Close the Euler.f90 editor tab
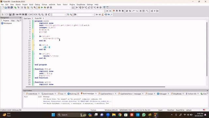This screenshot has height=118, width=209. 43,18
